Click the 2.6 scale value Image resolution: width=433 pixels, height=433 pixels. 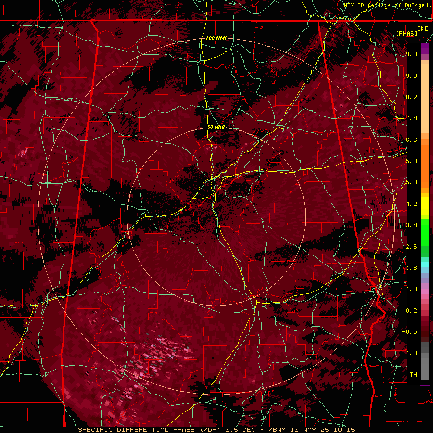(411, 247)
